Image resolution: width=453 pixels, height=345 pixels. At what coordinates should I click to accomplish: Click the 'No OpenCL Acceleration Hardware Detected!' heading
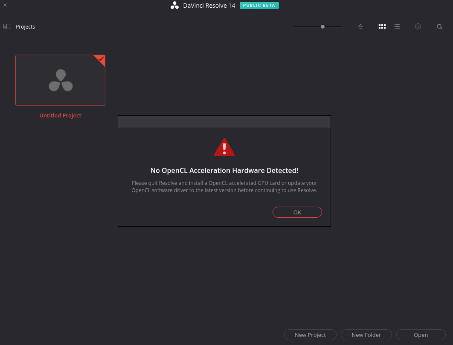pos(224,170)
